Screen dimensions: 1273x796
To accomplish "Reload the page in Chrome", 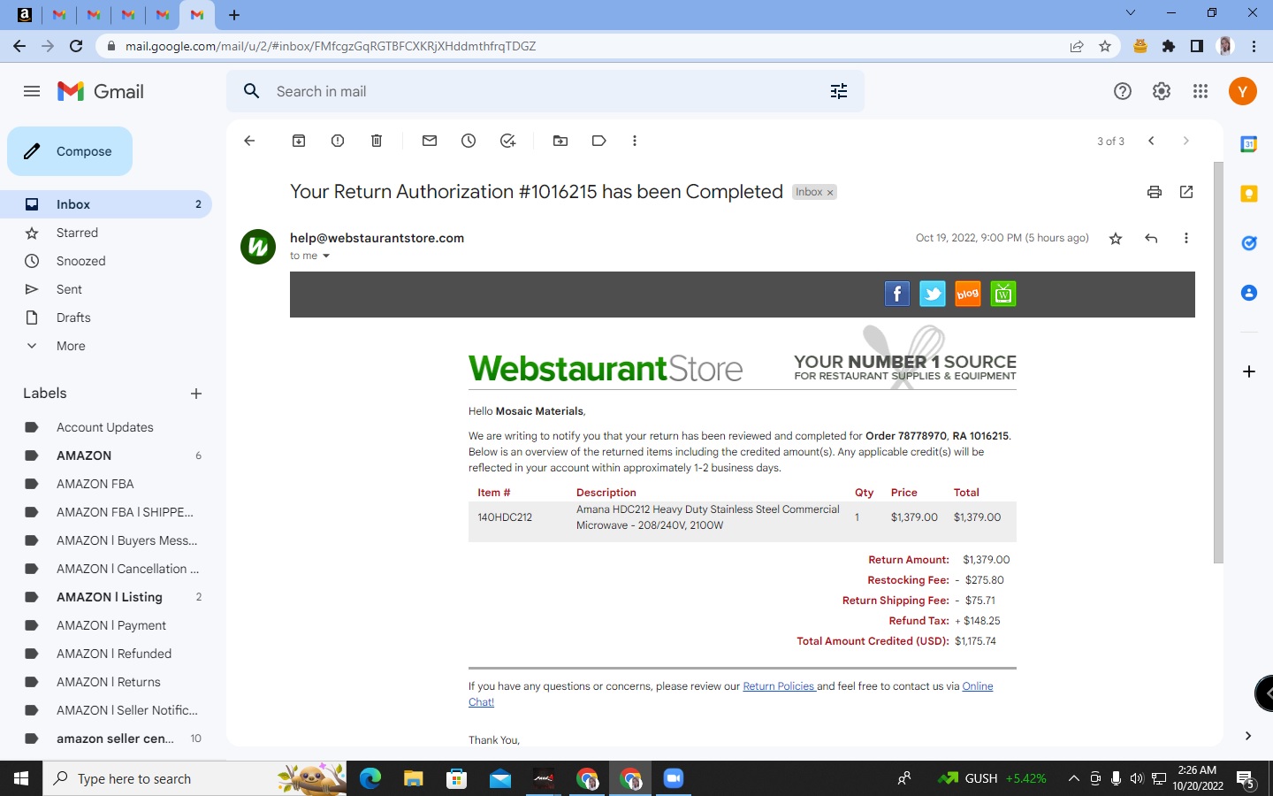I will [76, 46].
